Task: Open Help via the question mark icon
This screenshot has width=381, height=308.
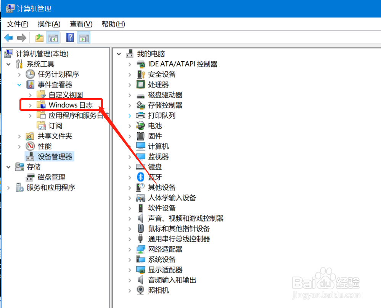Action: [x=71, y=37]
